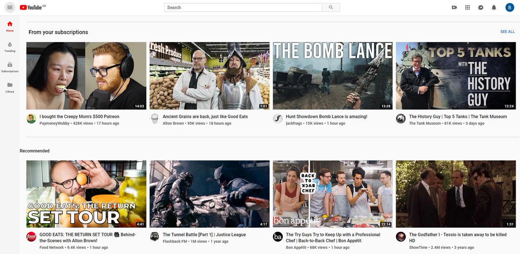
Task: Open the account avatar B
Action: 510,7
